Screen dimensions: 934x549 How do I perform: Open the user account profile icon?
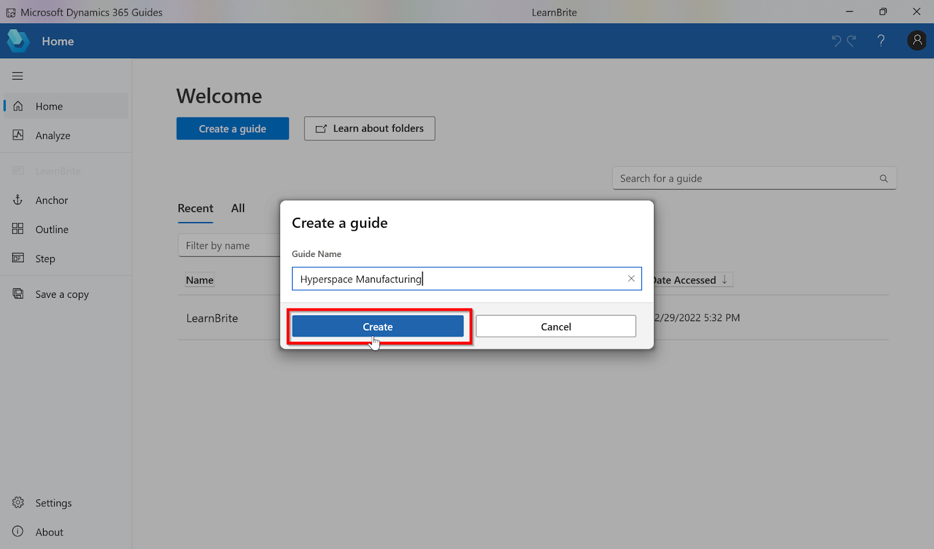click(917, 40)
